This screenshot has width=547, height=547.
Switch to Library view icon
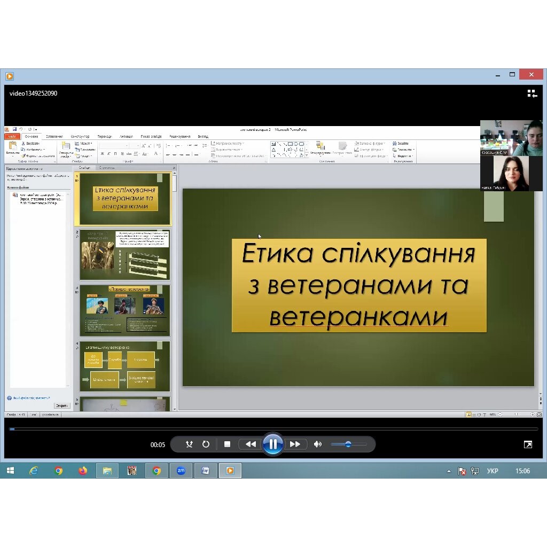click(532, 93)
